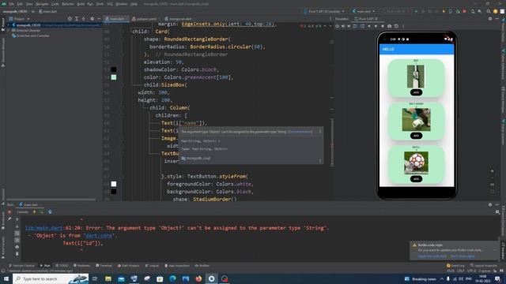Click the Windows Start button

click(x=6, y=278)
